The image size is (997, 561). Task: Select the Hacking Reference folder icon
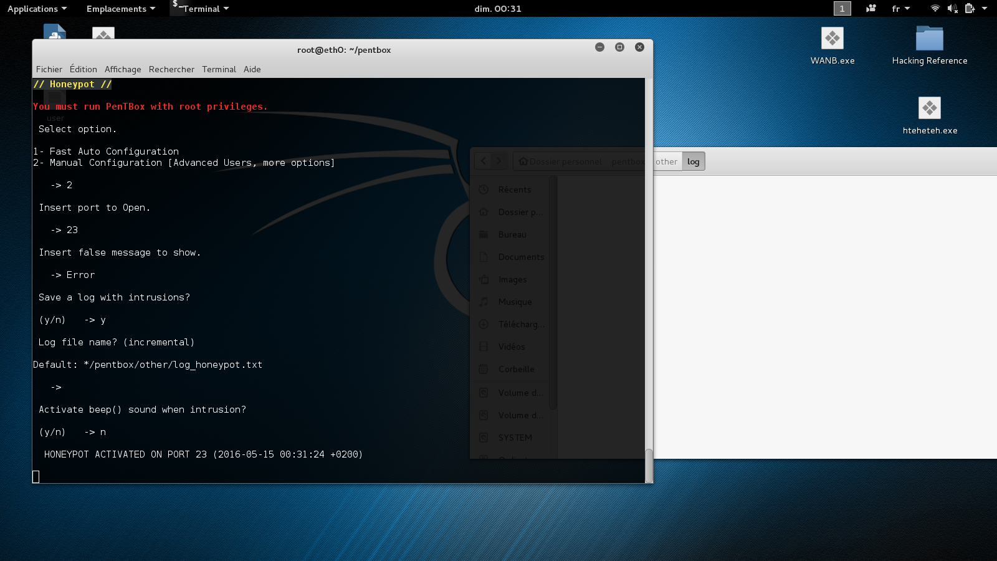coord(929,39)
